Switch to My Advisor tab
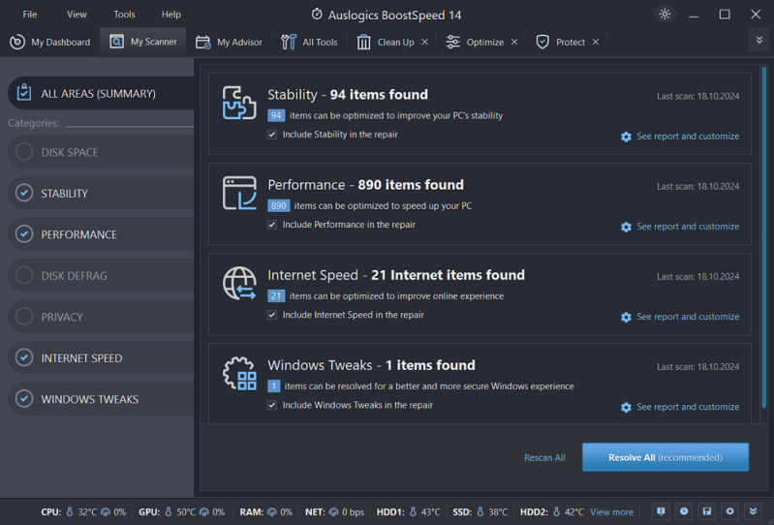 [229, 42]
